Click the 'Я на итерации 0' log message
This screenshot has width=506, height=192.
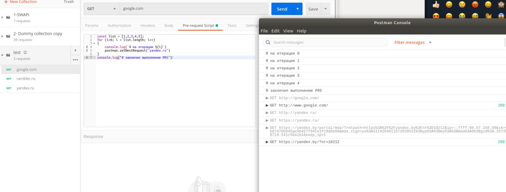(282, 54)
